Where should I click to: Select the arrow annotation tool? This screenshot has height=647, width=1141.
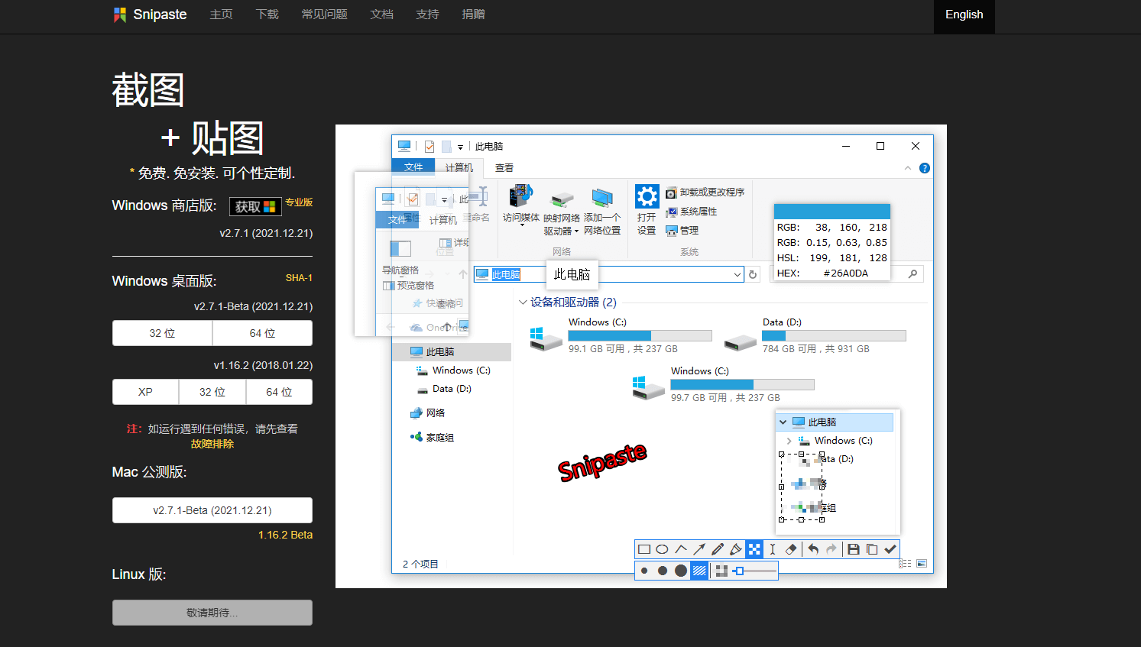click(699, 549)
